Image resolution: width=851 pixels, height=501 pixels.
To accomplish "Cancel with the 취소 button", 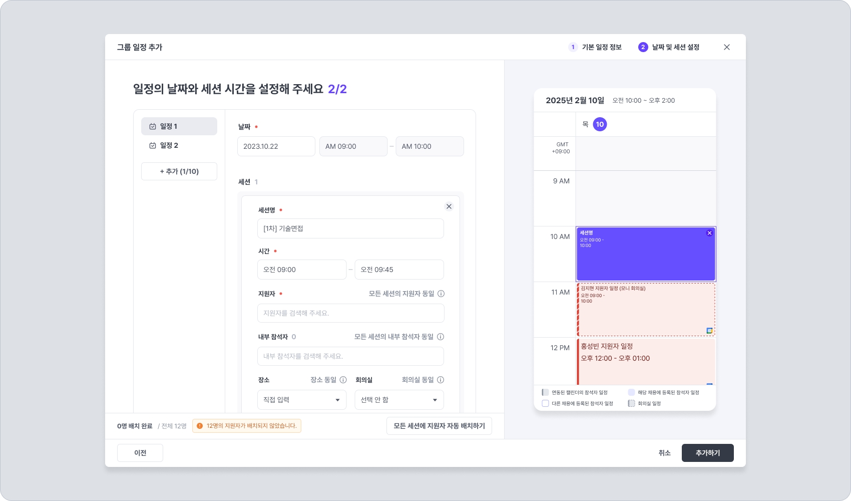I will coord(664,453).
